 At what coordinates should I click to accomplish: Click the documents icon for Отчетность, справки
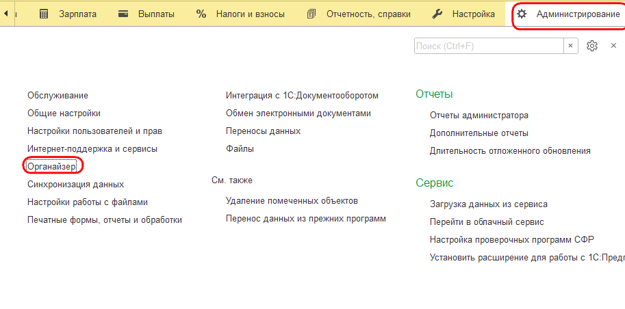(311, 14)
